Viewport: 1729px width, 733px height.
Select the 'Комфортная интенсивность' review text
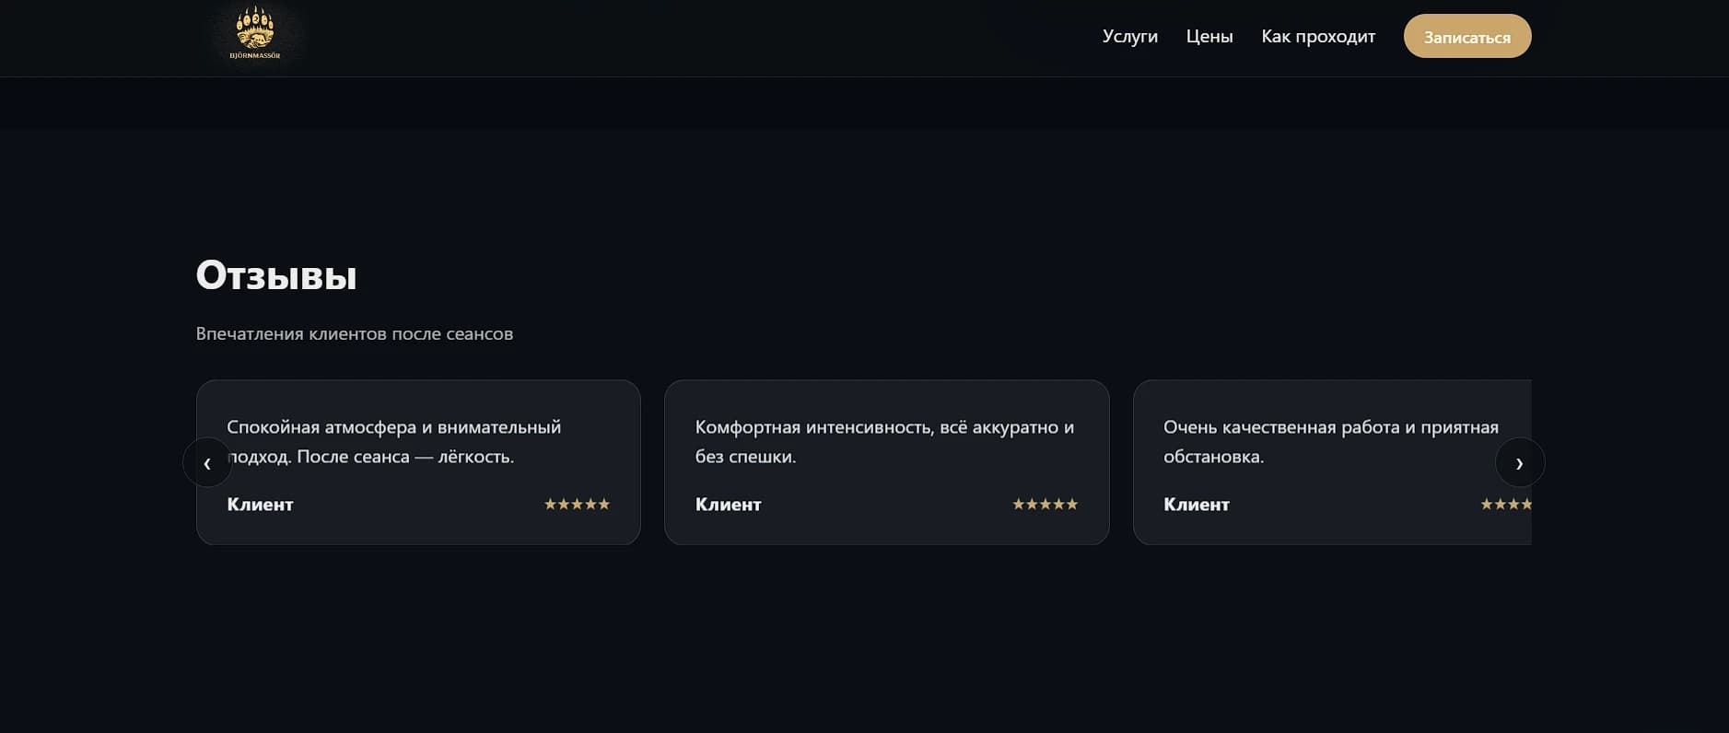(883, 441)
